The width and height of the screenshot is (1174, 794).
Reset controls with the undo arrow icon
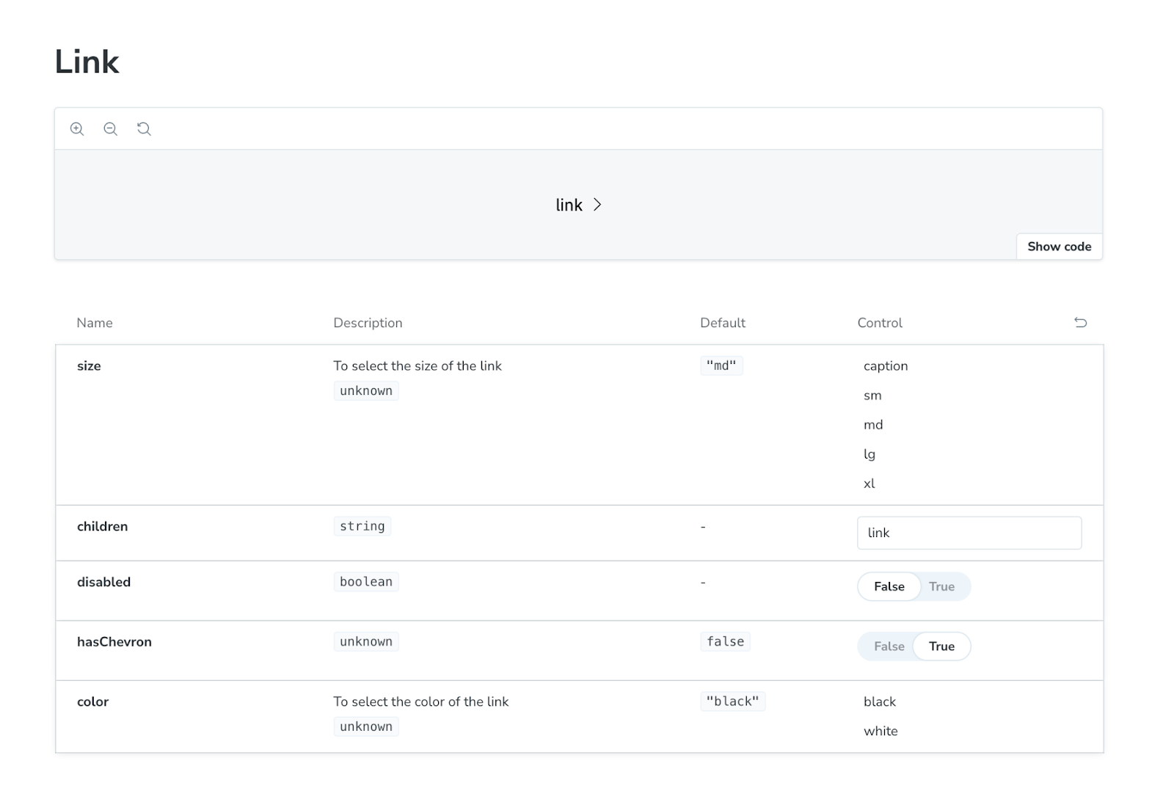(x=1080, y=322)
